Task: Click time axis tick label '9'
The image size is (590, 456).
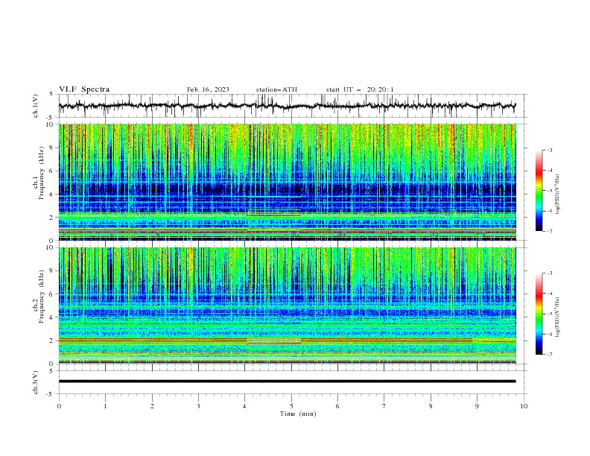Action: 477,406
